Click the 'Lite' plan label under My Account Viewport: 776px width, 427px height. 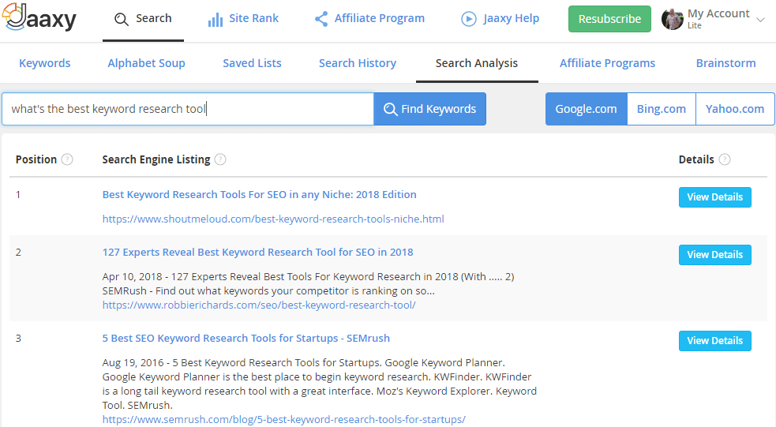pyautogui.click(x=695, y=26)
